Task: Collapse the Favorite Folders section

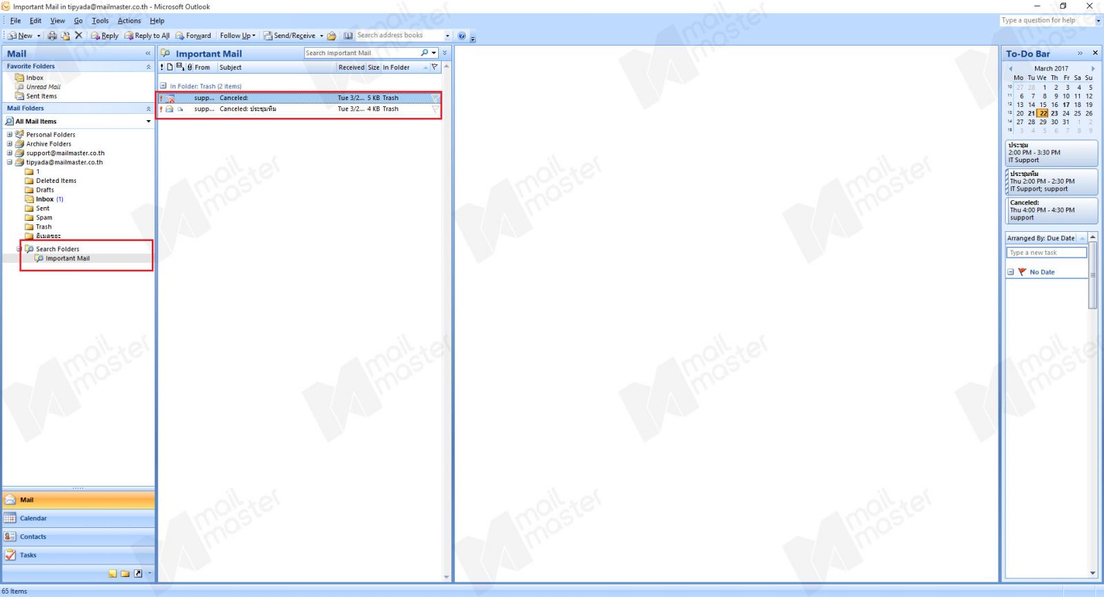Action: (x=148, y=67)
